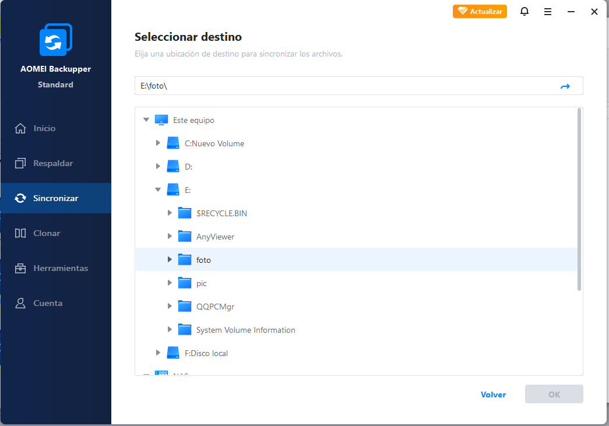Click the notification bell icon

pyautogui.click(x=524, y=12)
